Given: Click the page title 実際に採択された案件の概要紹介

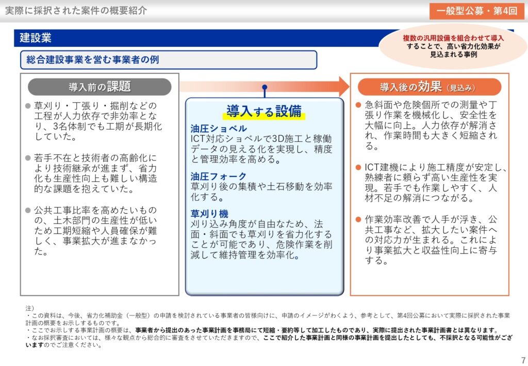Looking at the screenshot, I should coord(76,10).
